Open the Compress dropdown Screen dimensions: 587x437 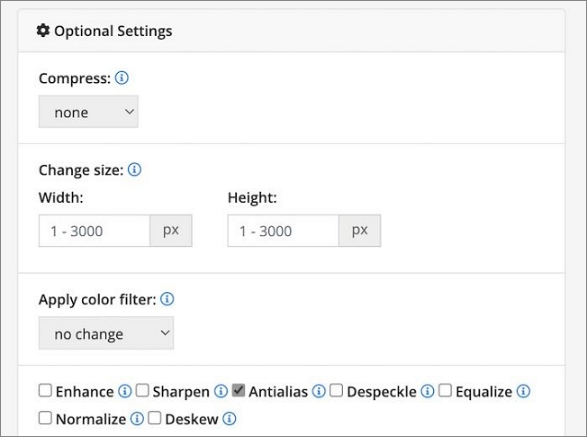click(x=88, y=113)
